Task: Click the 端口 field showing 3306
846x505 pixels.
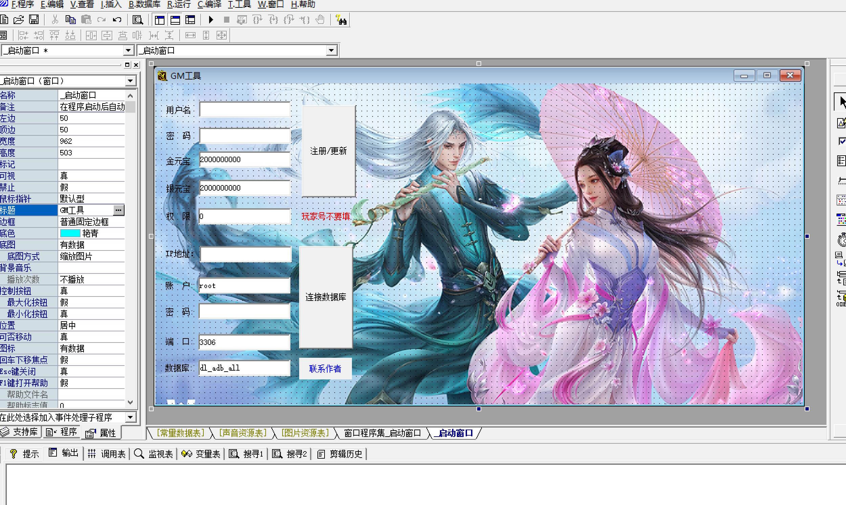Action: click(244, 342)
